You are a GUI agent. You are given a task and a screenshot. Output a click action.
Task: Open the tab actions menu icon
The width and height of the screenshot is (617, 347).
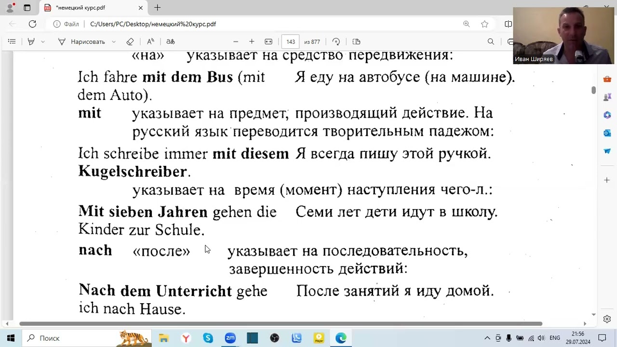point(27,8)
